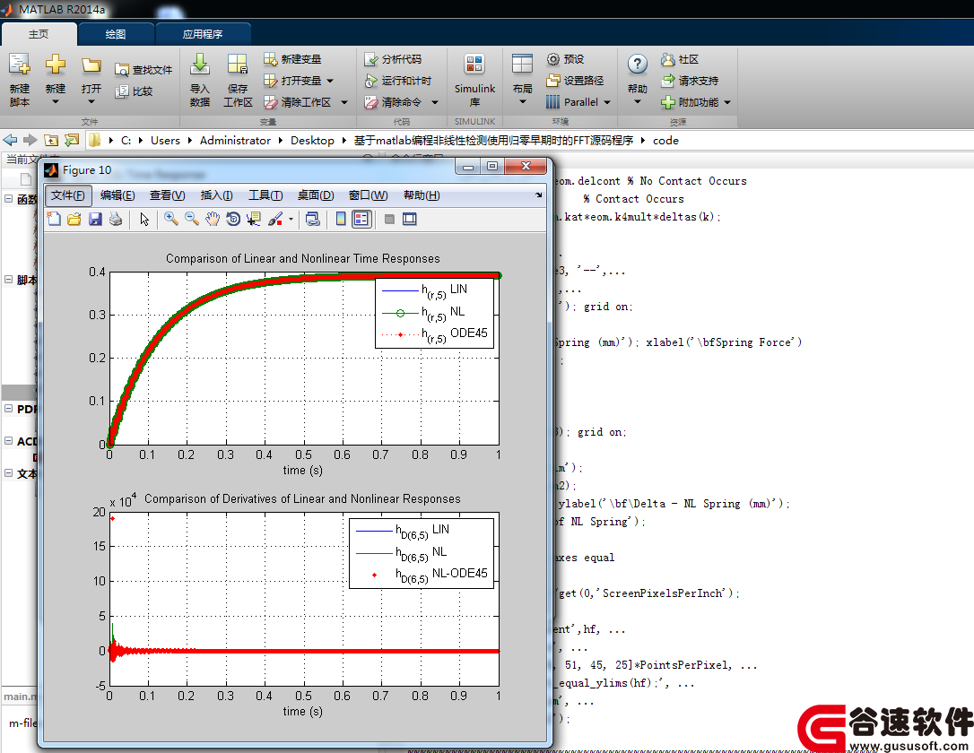
Task: Click the up one level folder icon
Action: 51,141
